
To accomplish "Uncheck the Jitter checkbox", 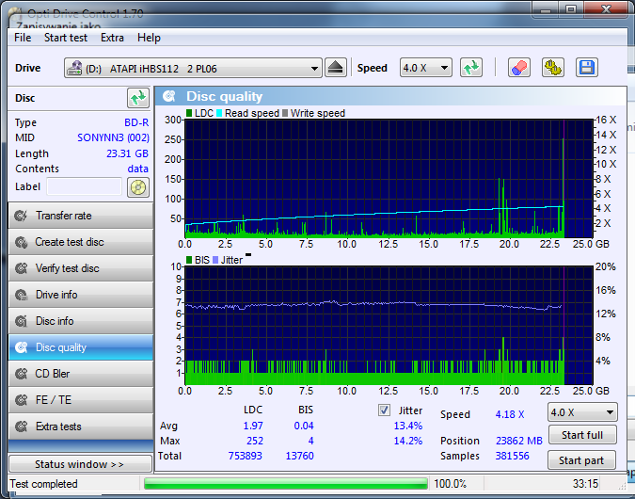I will coord(384,410).
